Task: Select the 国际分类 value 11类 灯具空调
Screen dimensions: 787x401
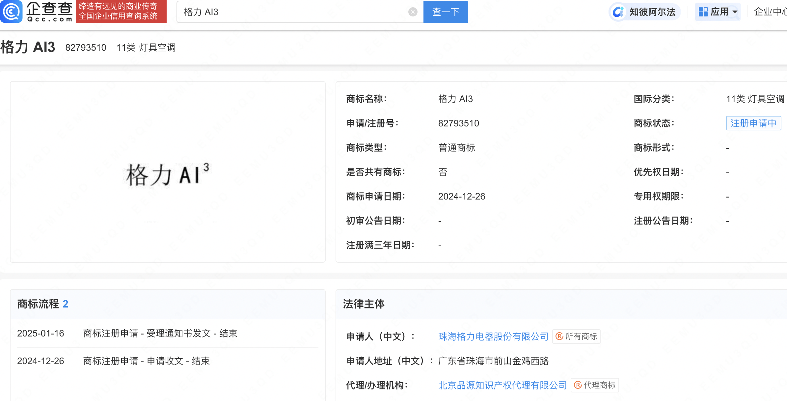Action: point(755,99)
